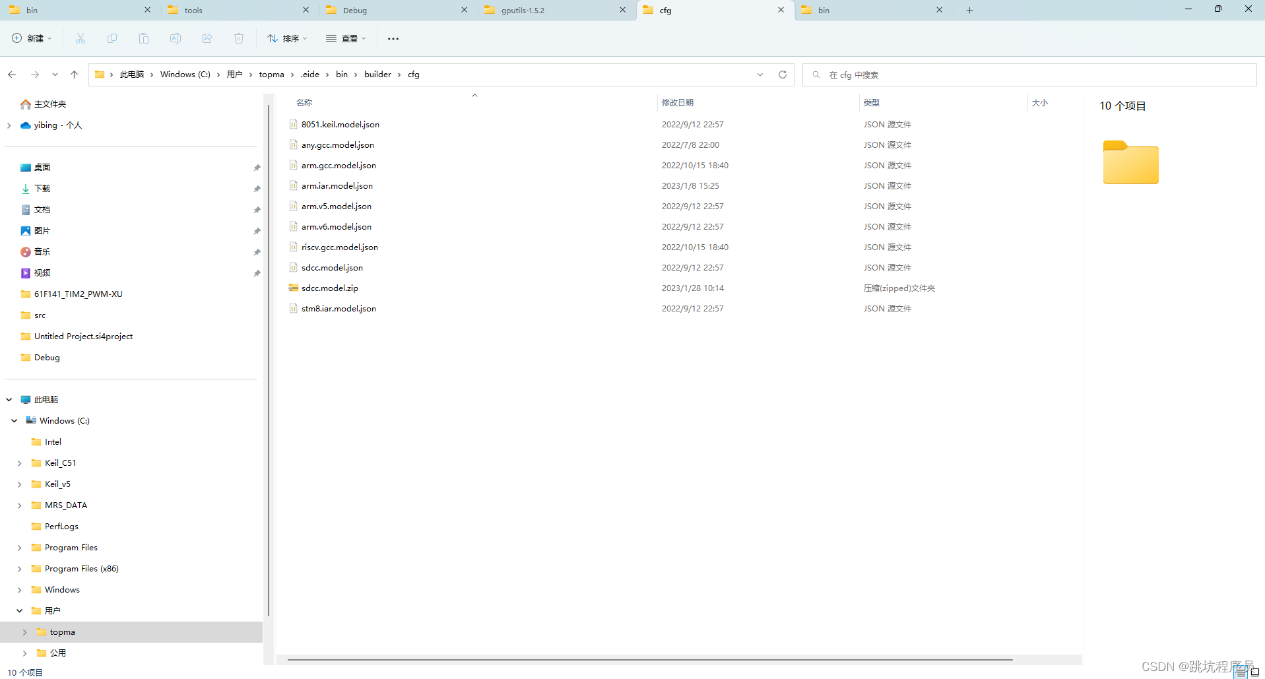Close the gputils-1.5.2 tab
Image resolution: width=1265 pixels, height=679 pixels.
[x=623, y=10]
